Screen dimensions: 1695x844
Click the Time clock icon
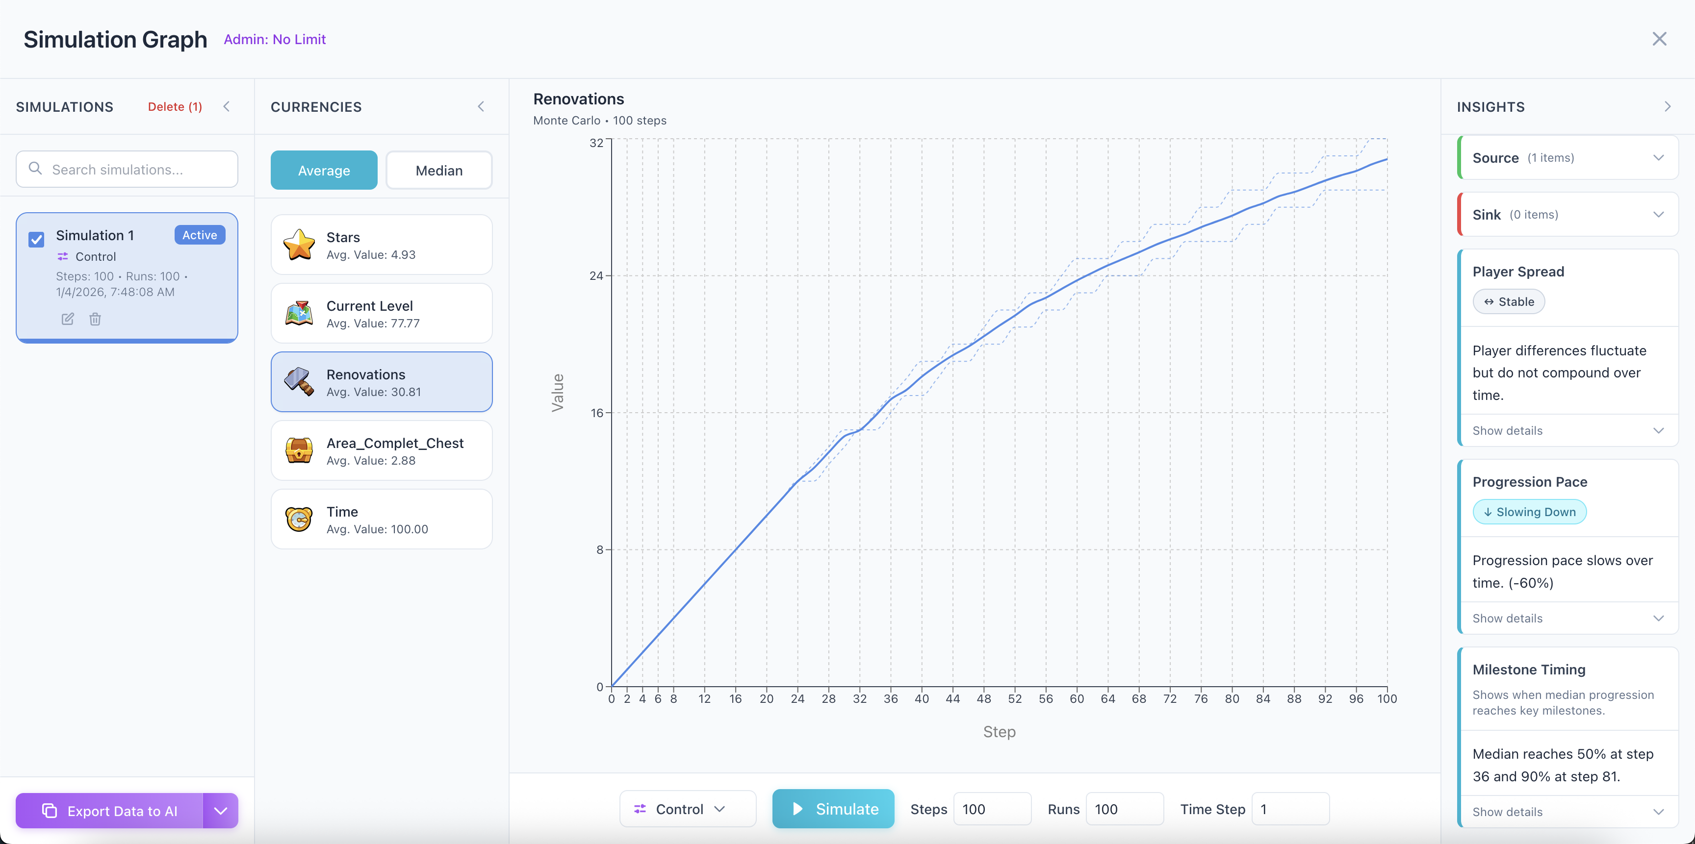(299, 519)
